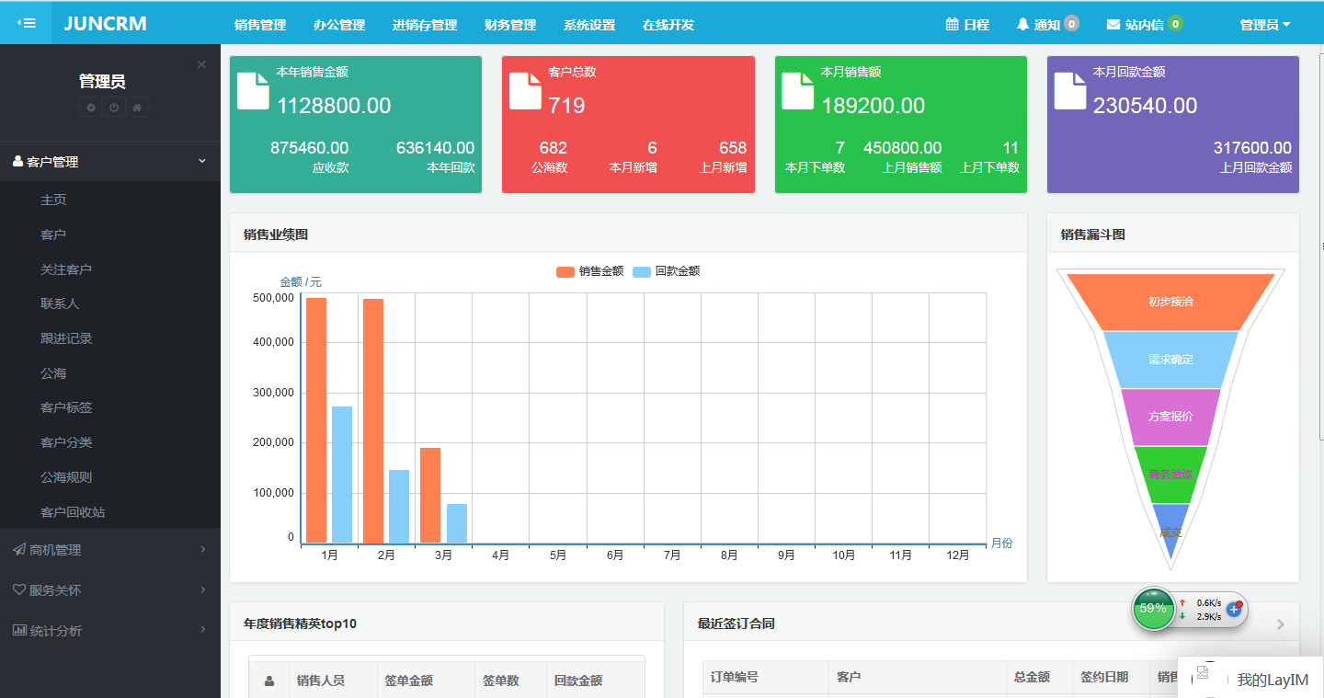The width and height of the screenshot is (1324, 698).
Task: Click the 初步接洽 funnel segment
Action: (1170, 302)
